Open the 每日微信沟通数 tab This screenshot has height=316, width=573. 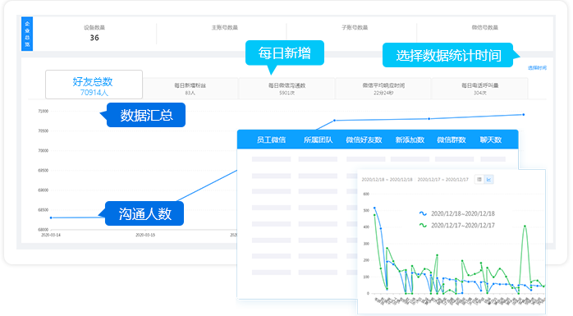[x=286, y=89]
